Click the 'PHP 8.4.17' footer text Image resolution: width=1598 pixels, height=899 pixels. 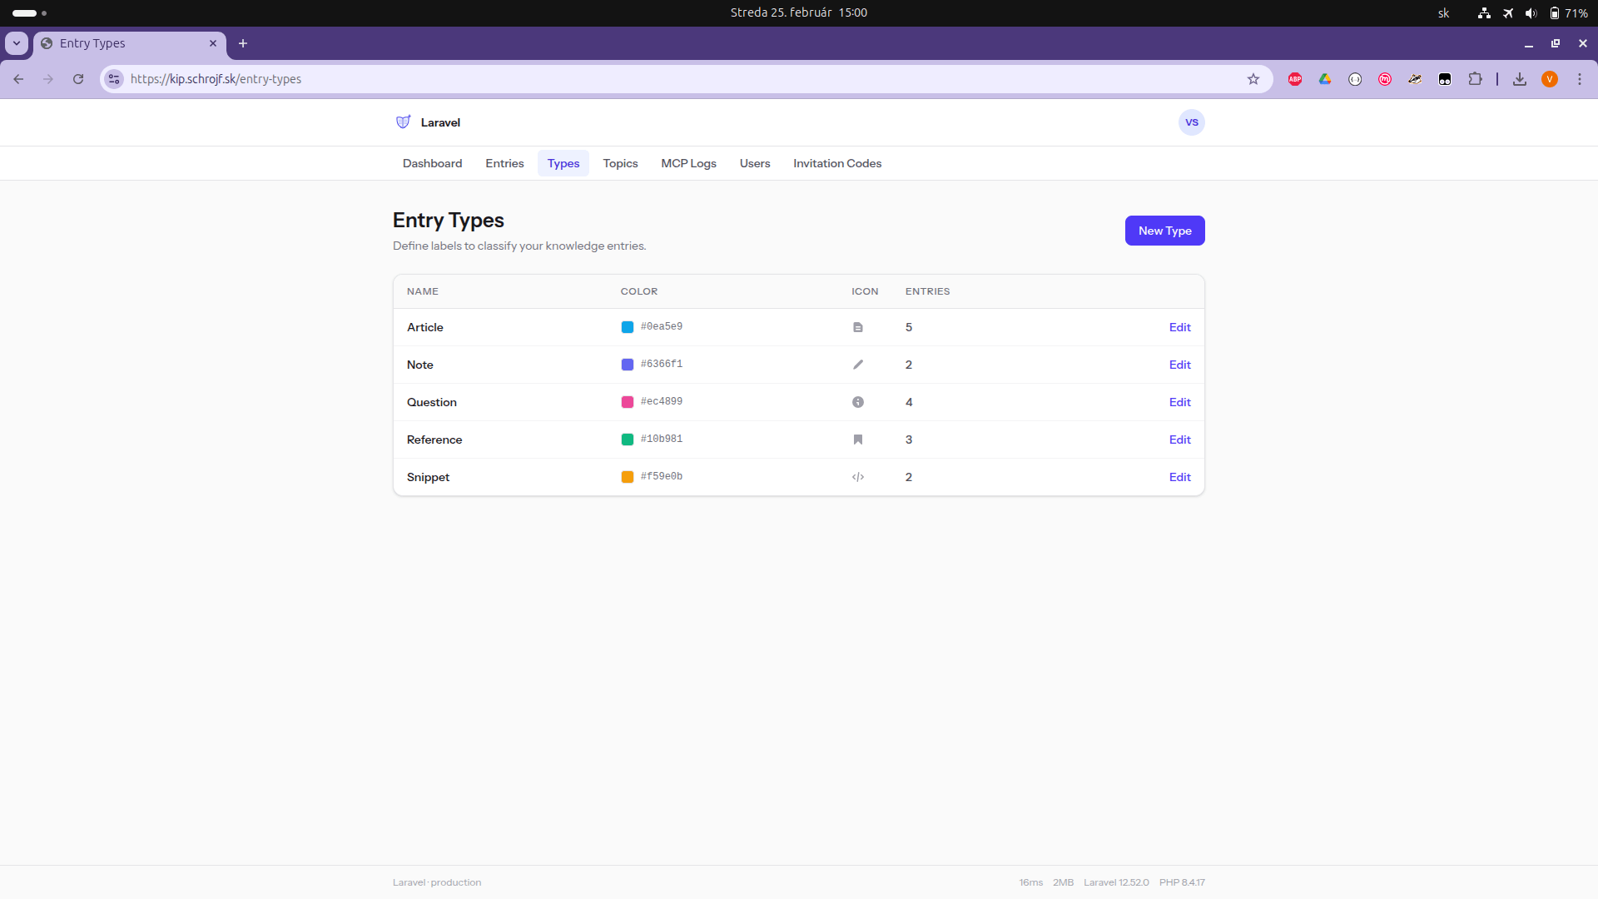1182,882
